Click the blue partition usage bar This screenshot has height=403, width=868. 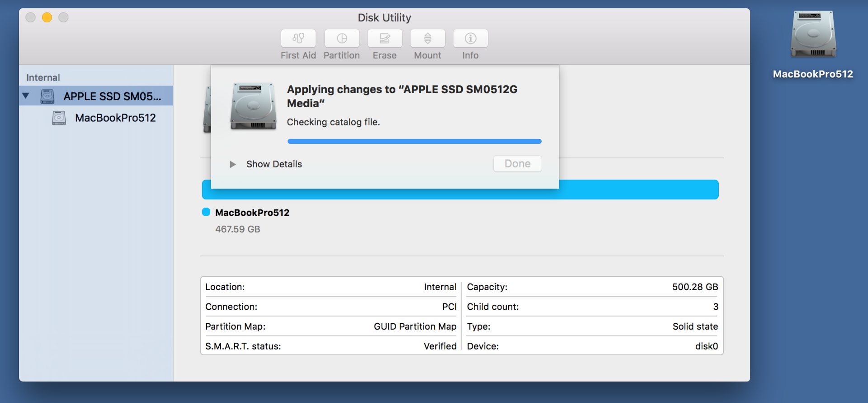(x=460, y=190)
